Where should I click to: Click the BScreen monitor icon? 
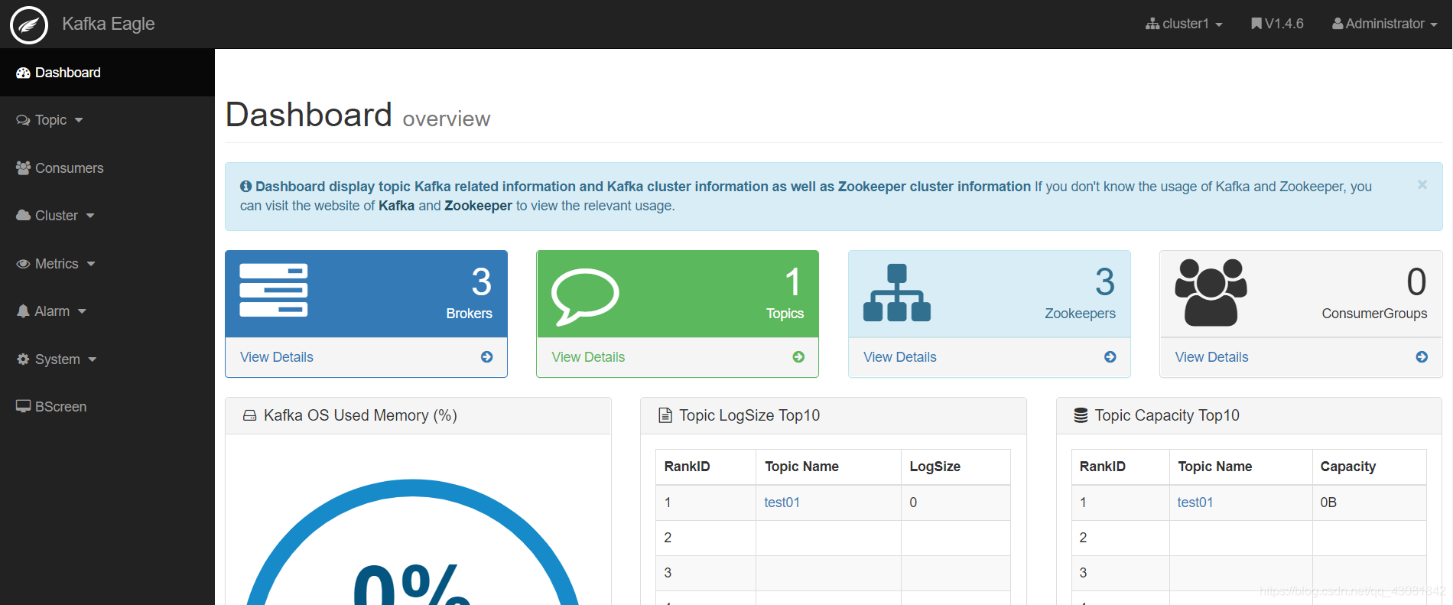(23, 406)
